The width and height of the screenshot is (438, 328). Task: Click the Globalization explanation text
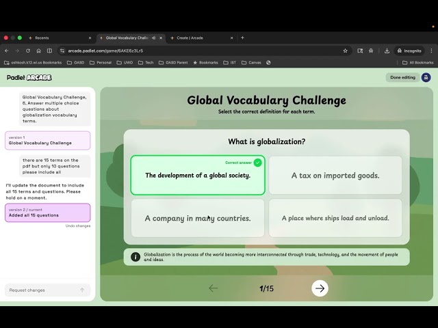point(271,257)
